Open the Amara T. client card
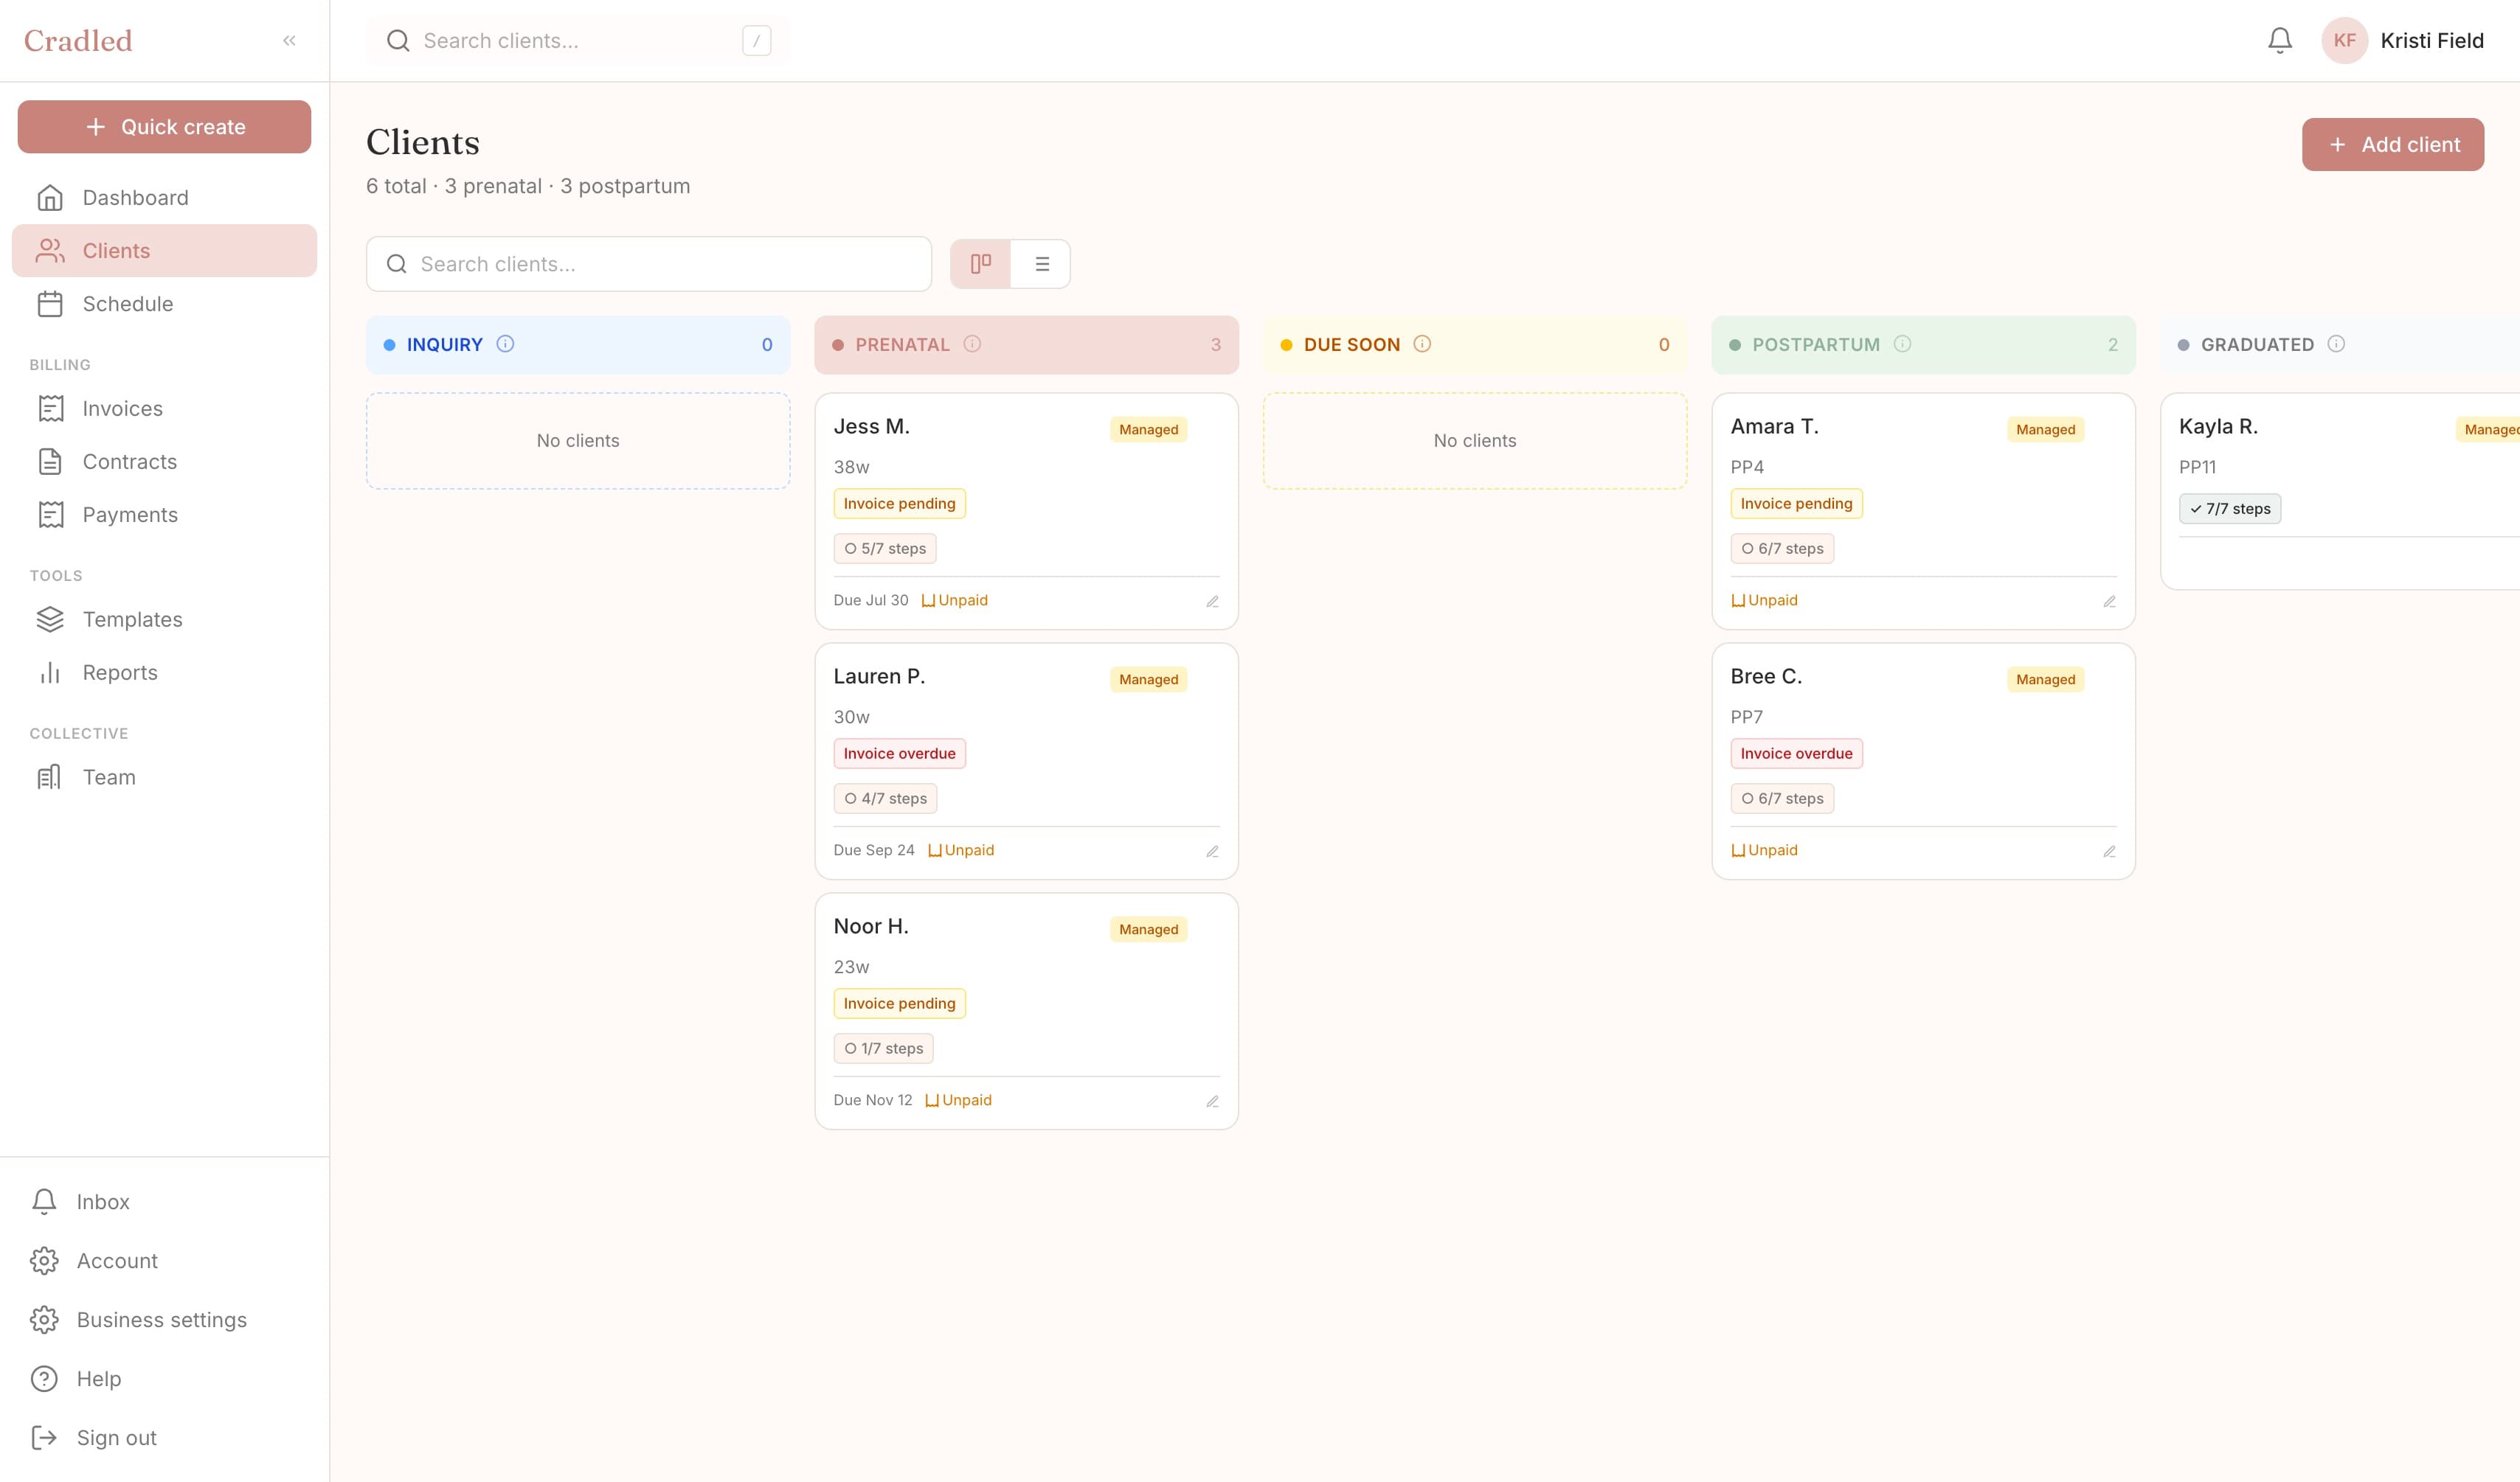Image resolution: width=2520 pixels, height=1482 pixels. (x=1923, y=511)
